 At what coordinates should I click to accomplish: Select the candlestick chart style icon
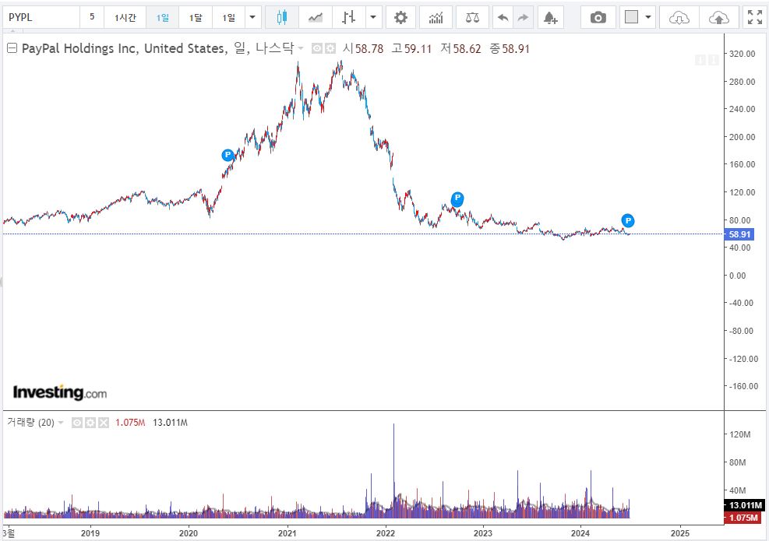(281, 18)
